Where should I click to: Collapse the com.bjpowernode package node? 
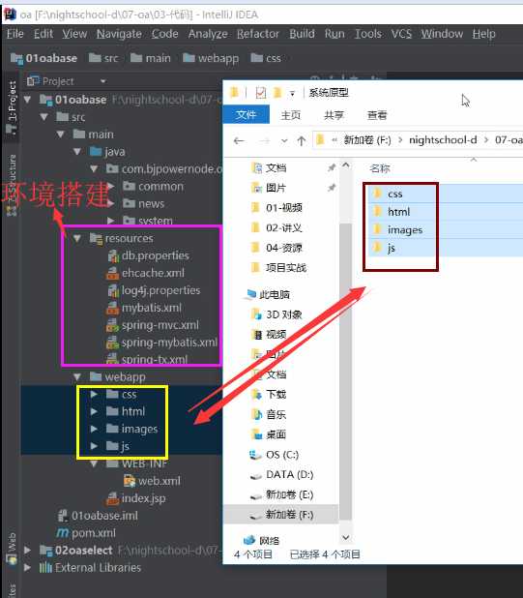click(x=94, y=168)
